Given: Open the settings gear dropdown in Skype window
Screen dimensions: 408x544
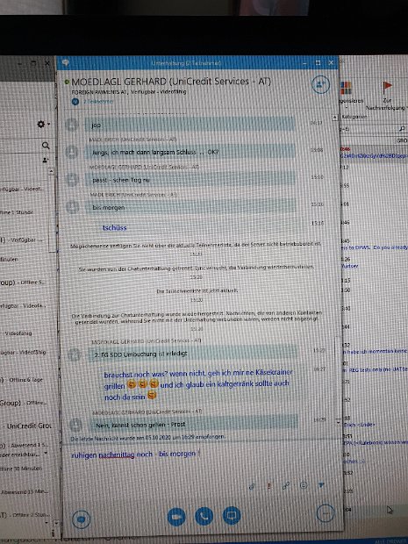Looking at the screenshot, I should tap(43, 124).
